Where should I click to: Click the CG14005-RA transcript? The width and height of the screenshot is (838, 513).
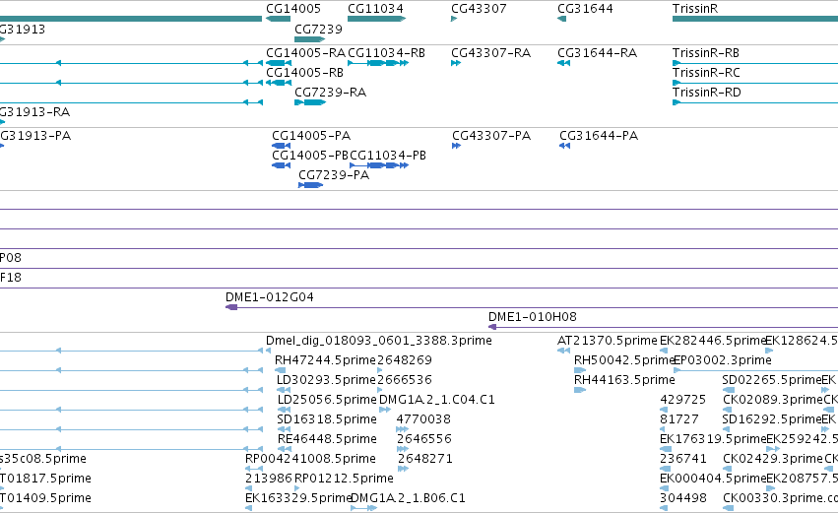(279, 63)
